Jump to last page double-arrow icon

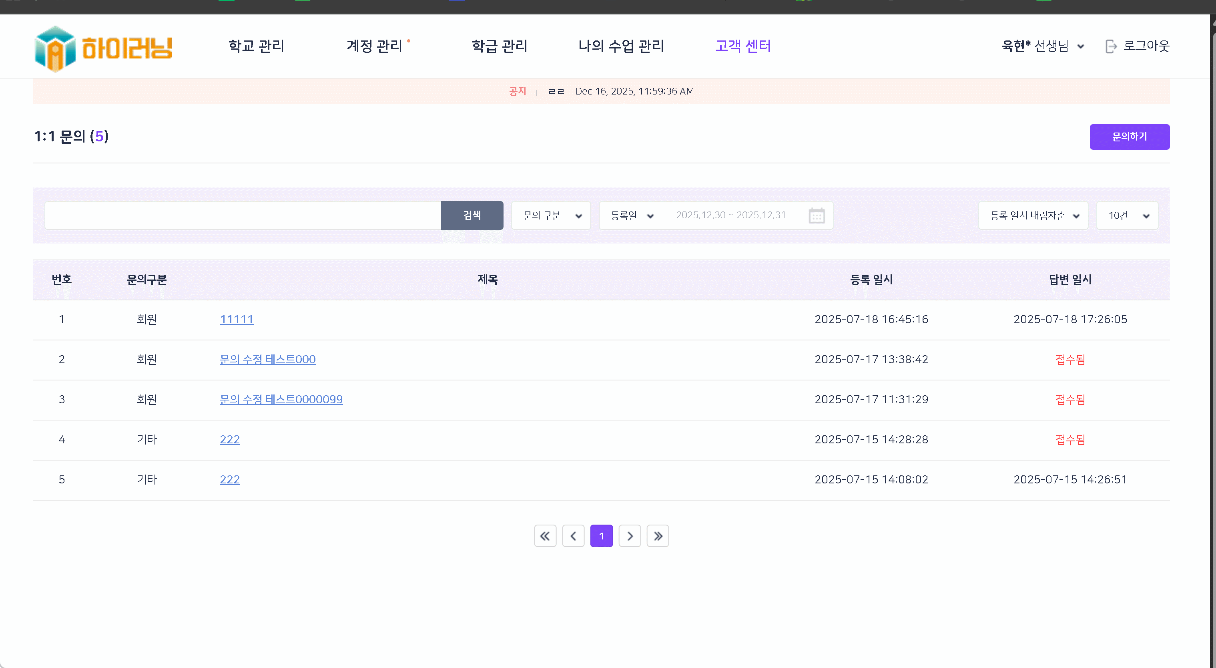[658, 536]
